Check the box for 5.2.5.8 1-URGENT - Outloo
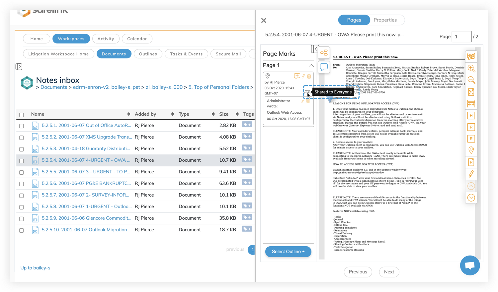The width and height of the screenshot is (498, 292). click(x=22, y=207)
